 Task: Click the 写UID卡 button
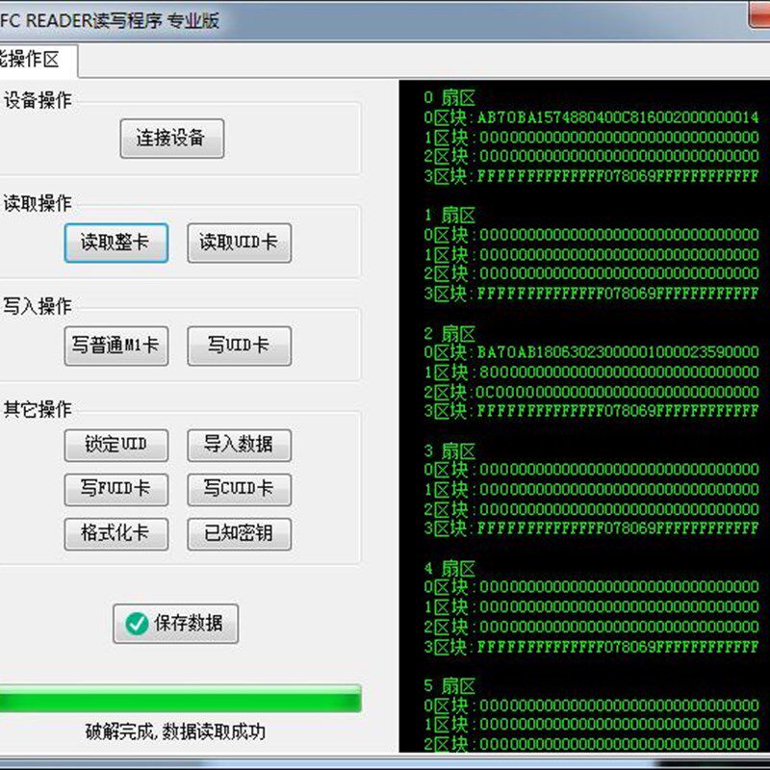(239, 346)
